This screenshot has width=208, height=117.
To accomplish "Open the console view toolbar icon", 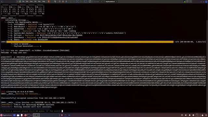I will tap(85, 1).
